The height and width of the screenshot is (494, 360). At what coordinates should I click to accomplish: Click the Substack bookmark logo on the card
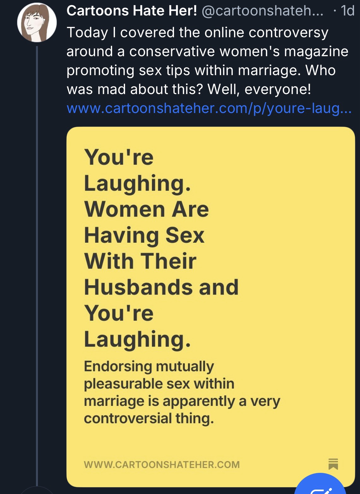333,464
